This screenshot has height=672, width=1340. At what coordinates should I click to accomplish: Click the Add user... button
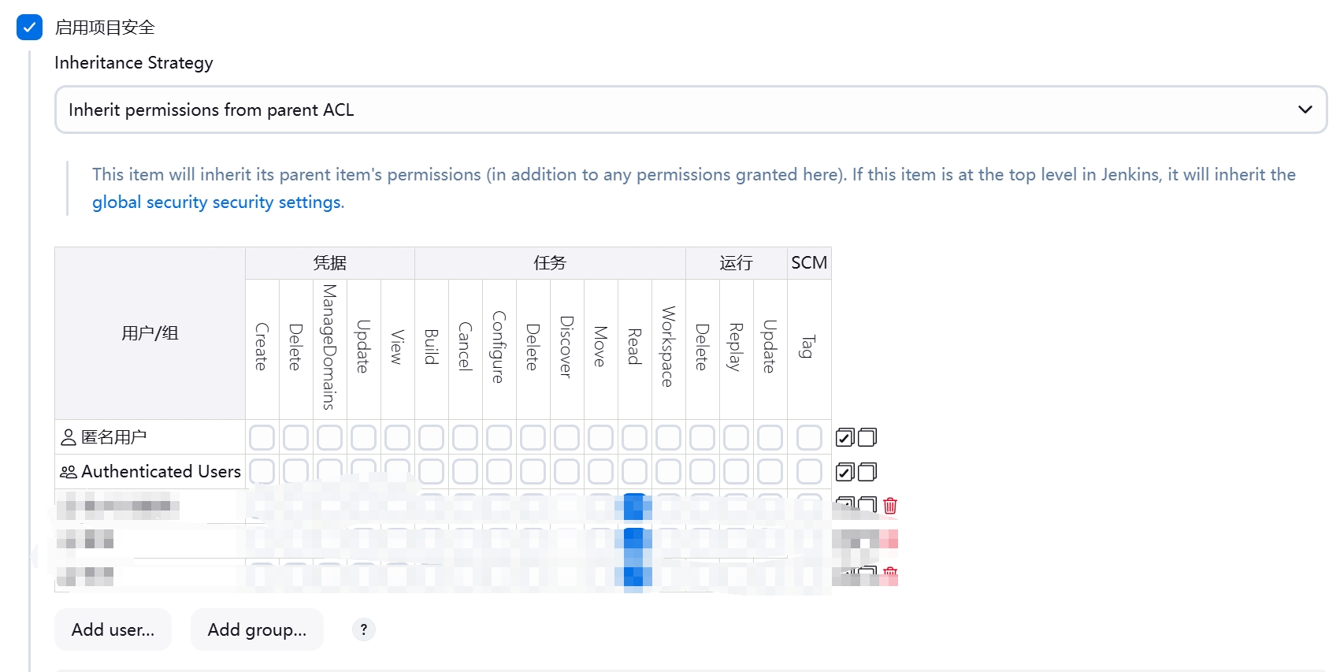[x=113, y=629]
